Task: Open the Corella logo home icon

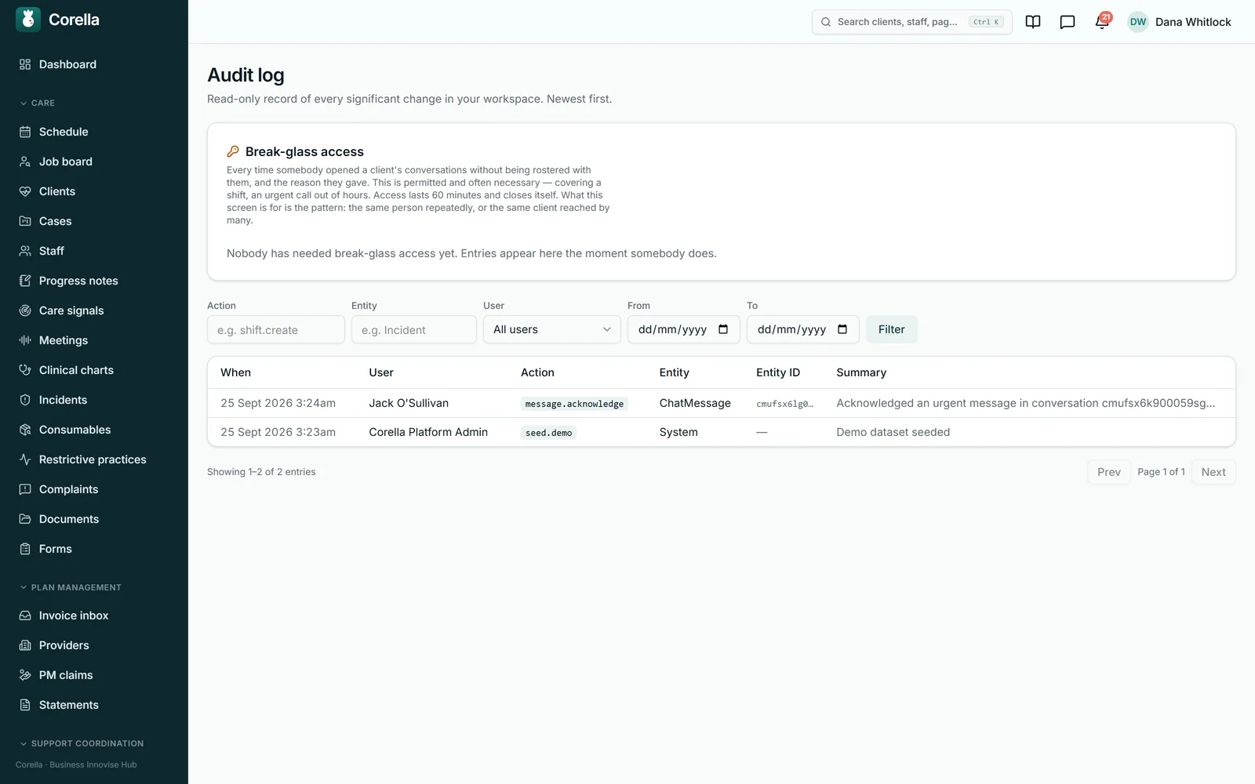Action: click(28, 20)
